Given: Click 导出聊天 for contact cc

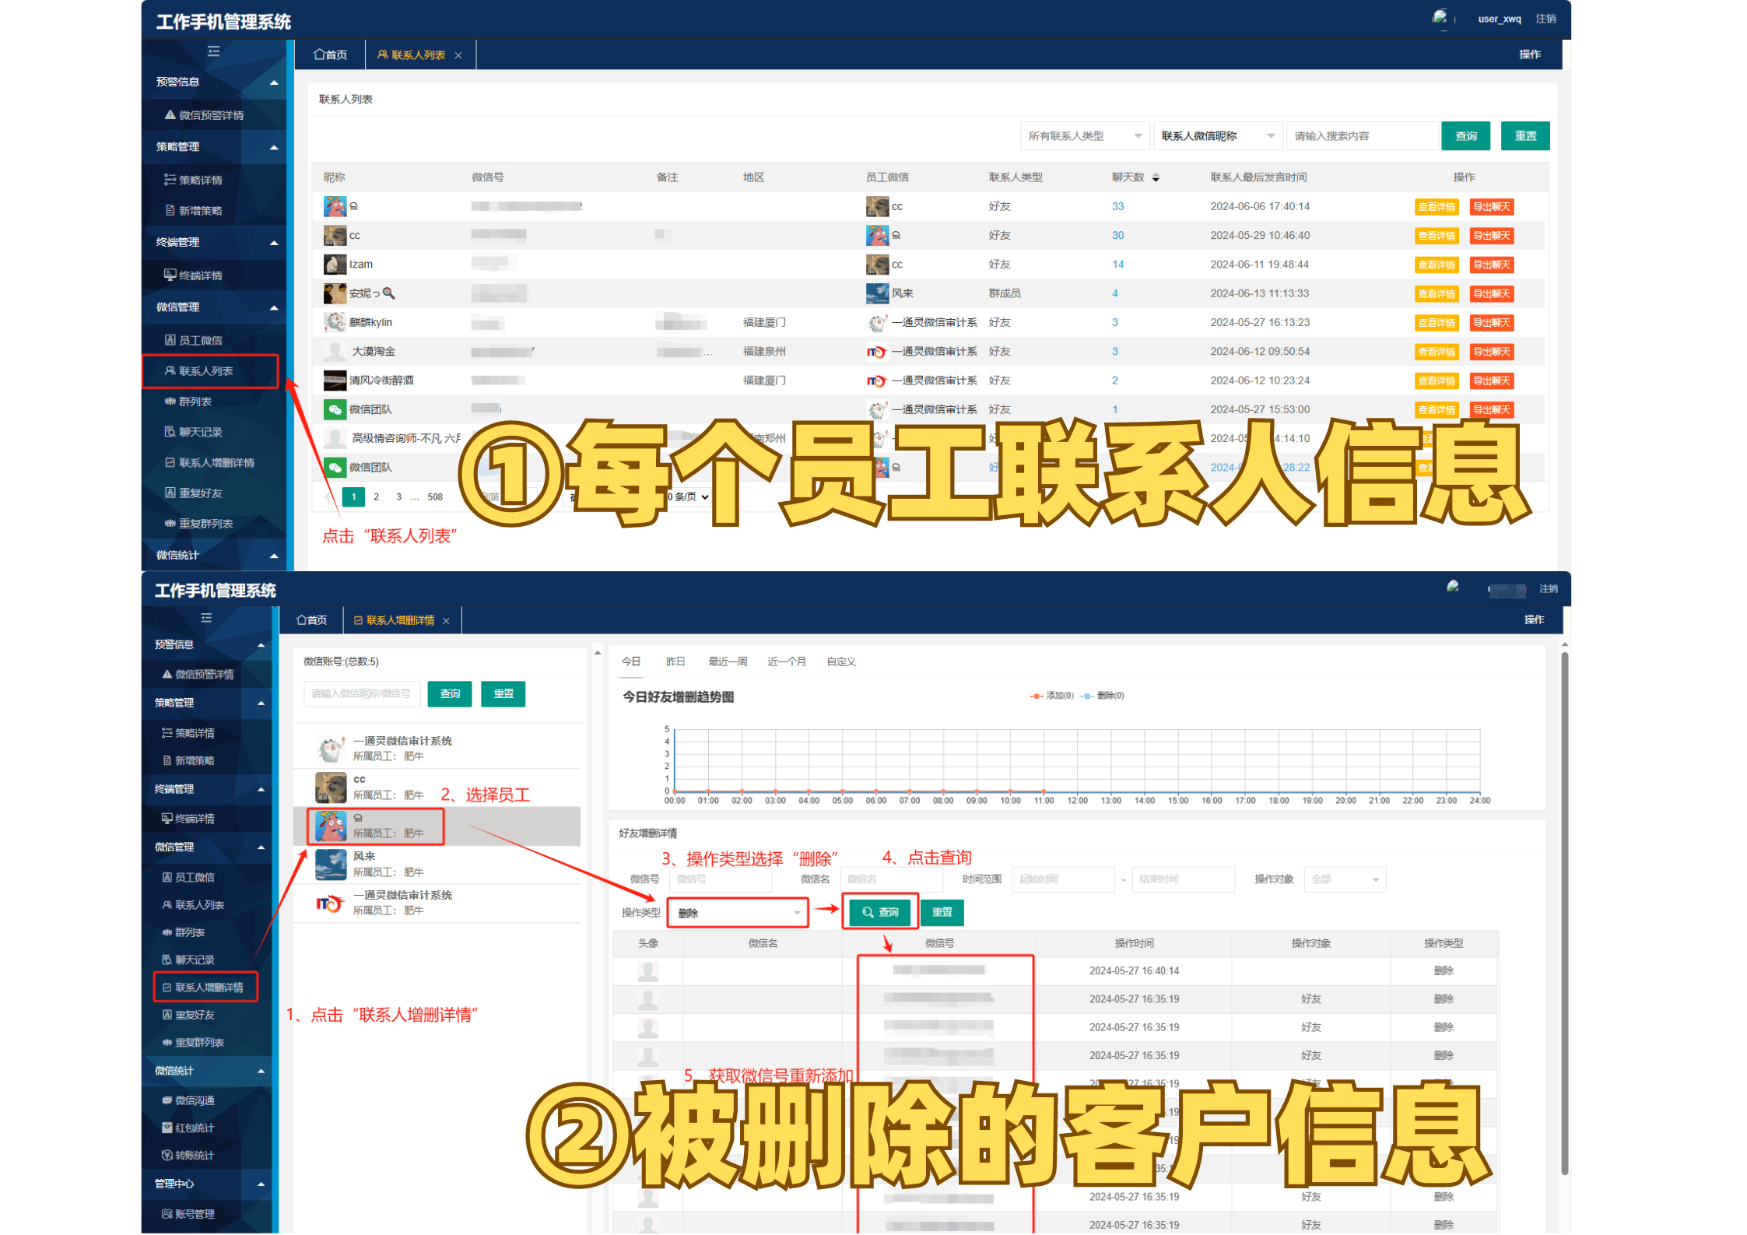Looking at the screenshot, I should pos(1490,236).
